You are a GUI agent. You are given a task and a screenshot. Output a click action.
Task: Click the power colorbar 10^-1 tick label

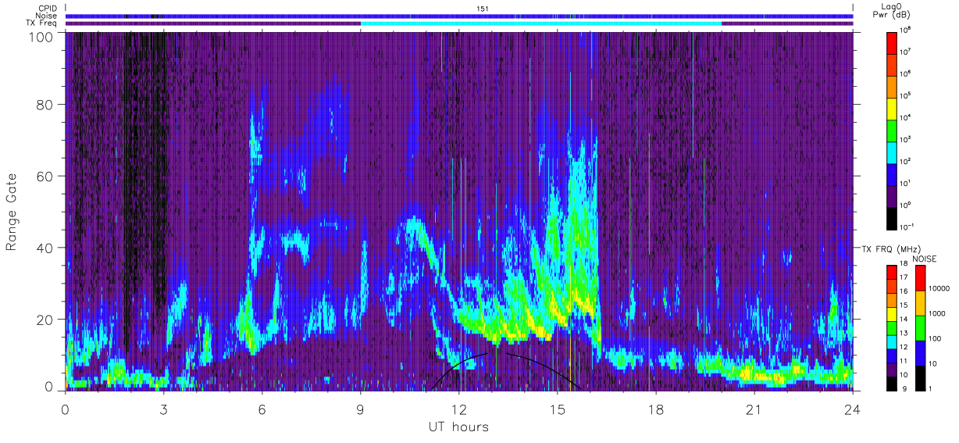point(907,226)
